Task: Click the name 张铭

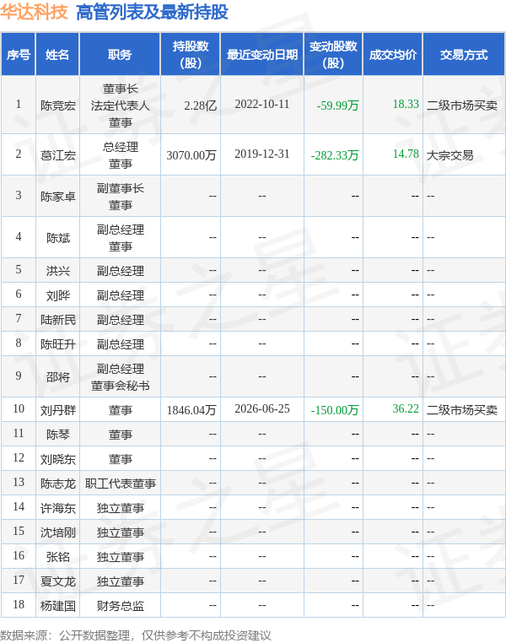Action: click(x=58, y=557)
